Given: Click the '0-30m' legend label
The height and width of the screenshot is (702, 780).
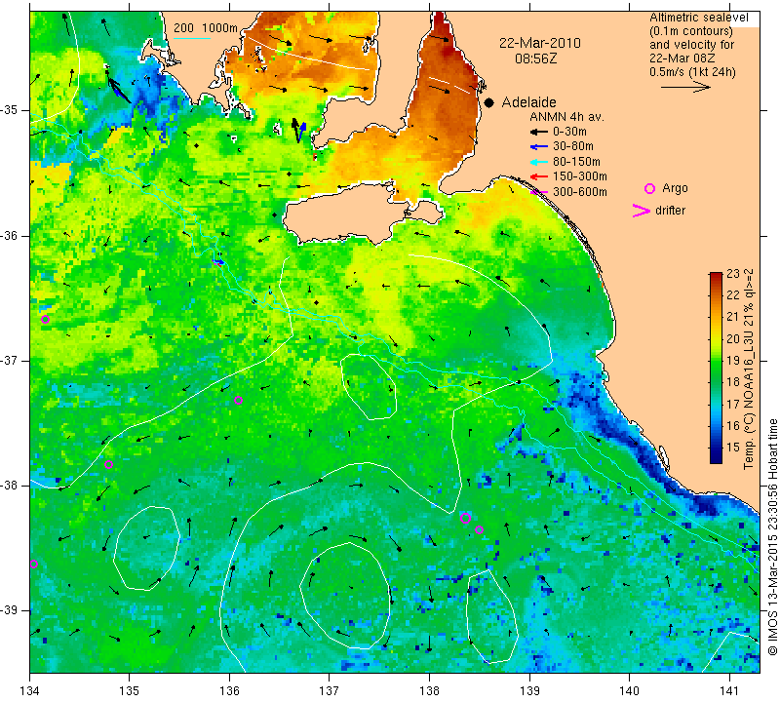Looking at the screenshot, I should coord(569,132).
